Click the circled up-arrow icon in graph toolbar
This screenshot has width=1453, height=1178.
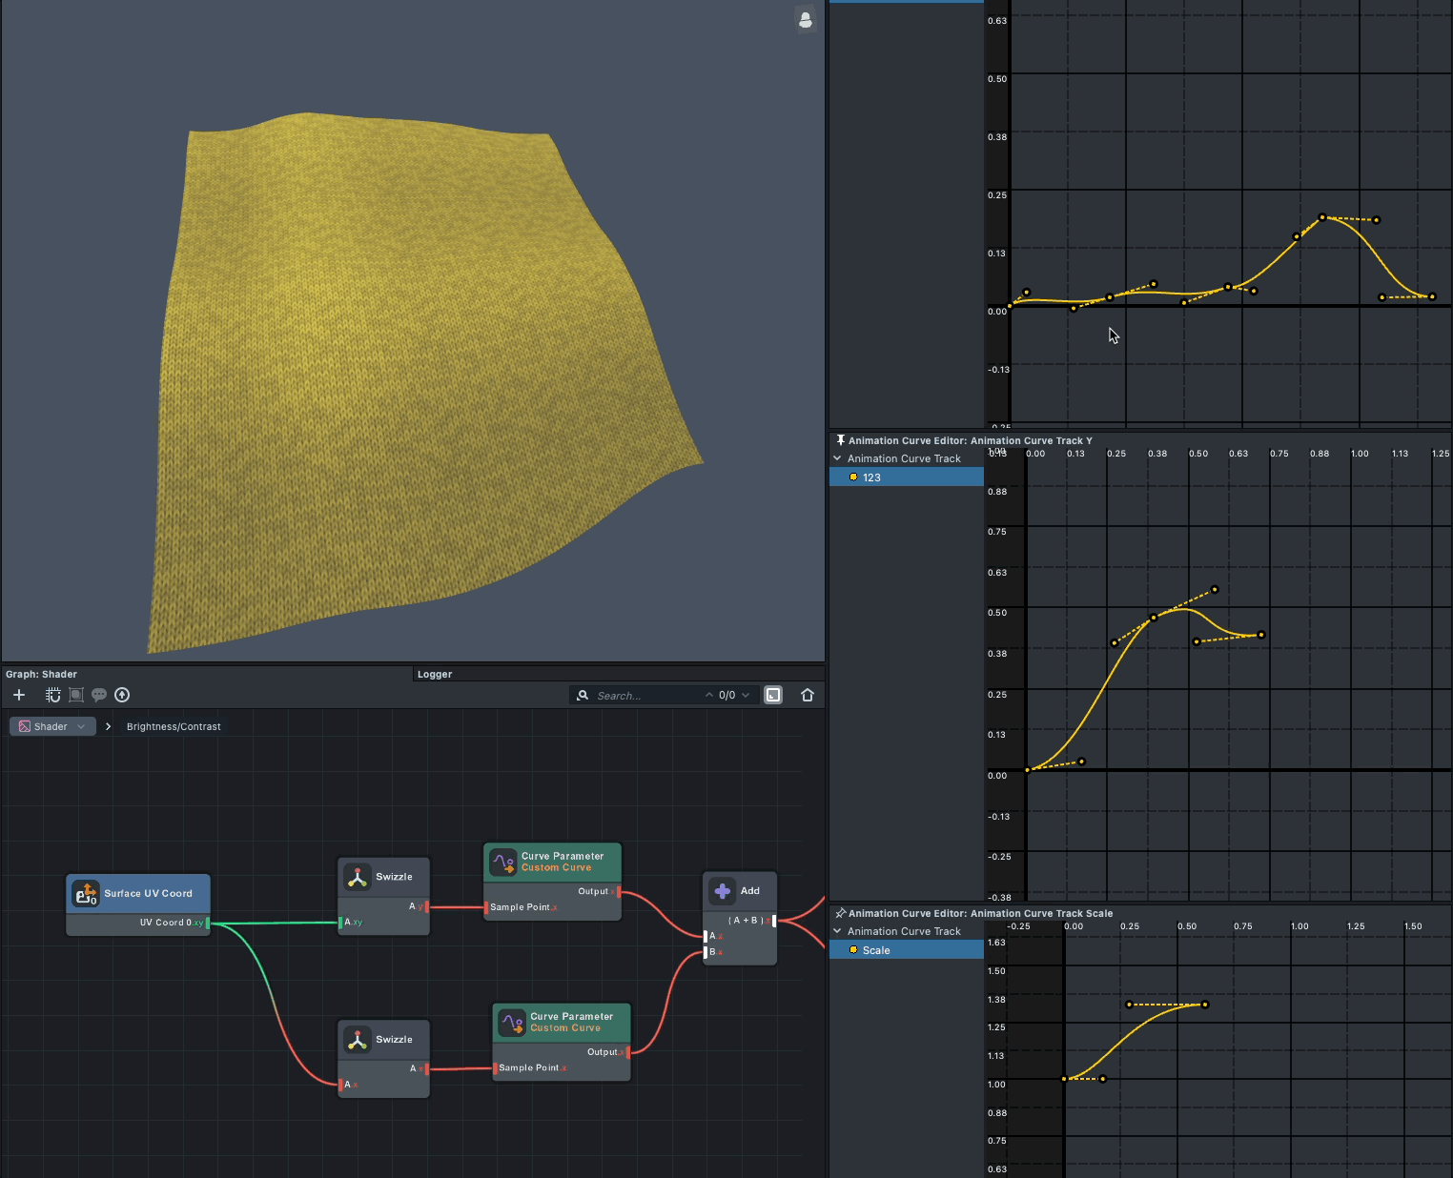coord(122,695)
